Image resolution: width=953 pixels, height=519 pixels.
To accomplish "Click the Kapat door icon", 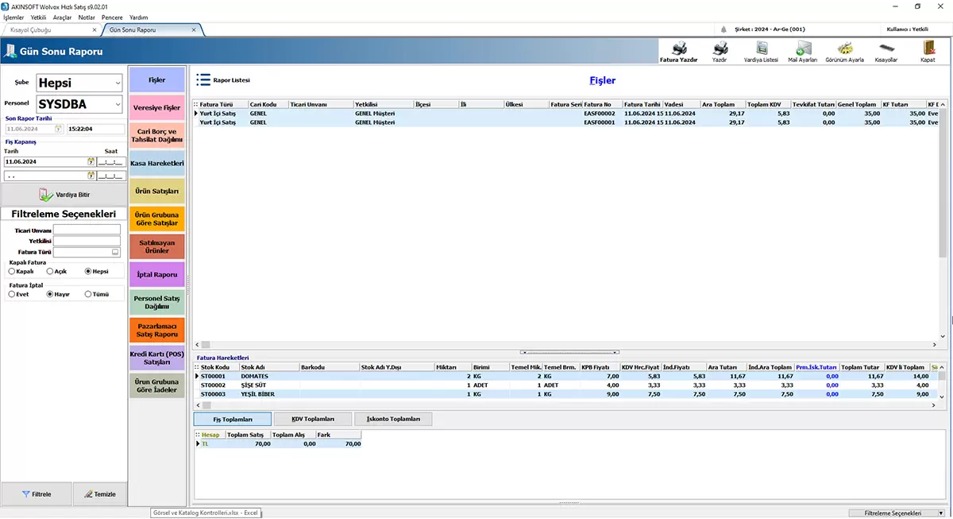I will click(928, 48).
